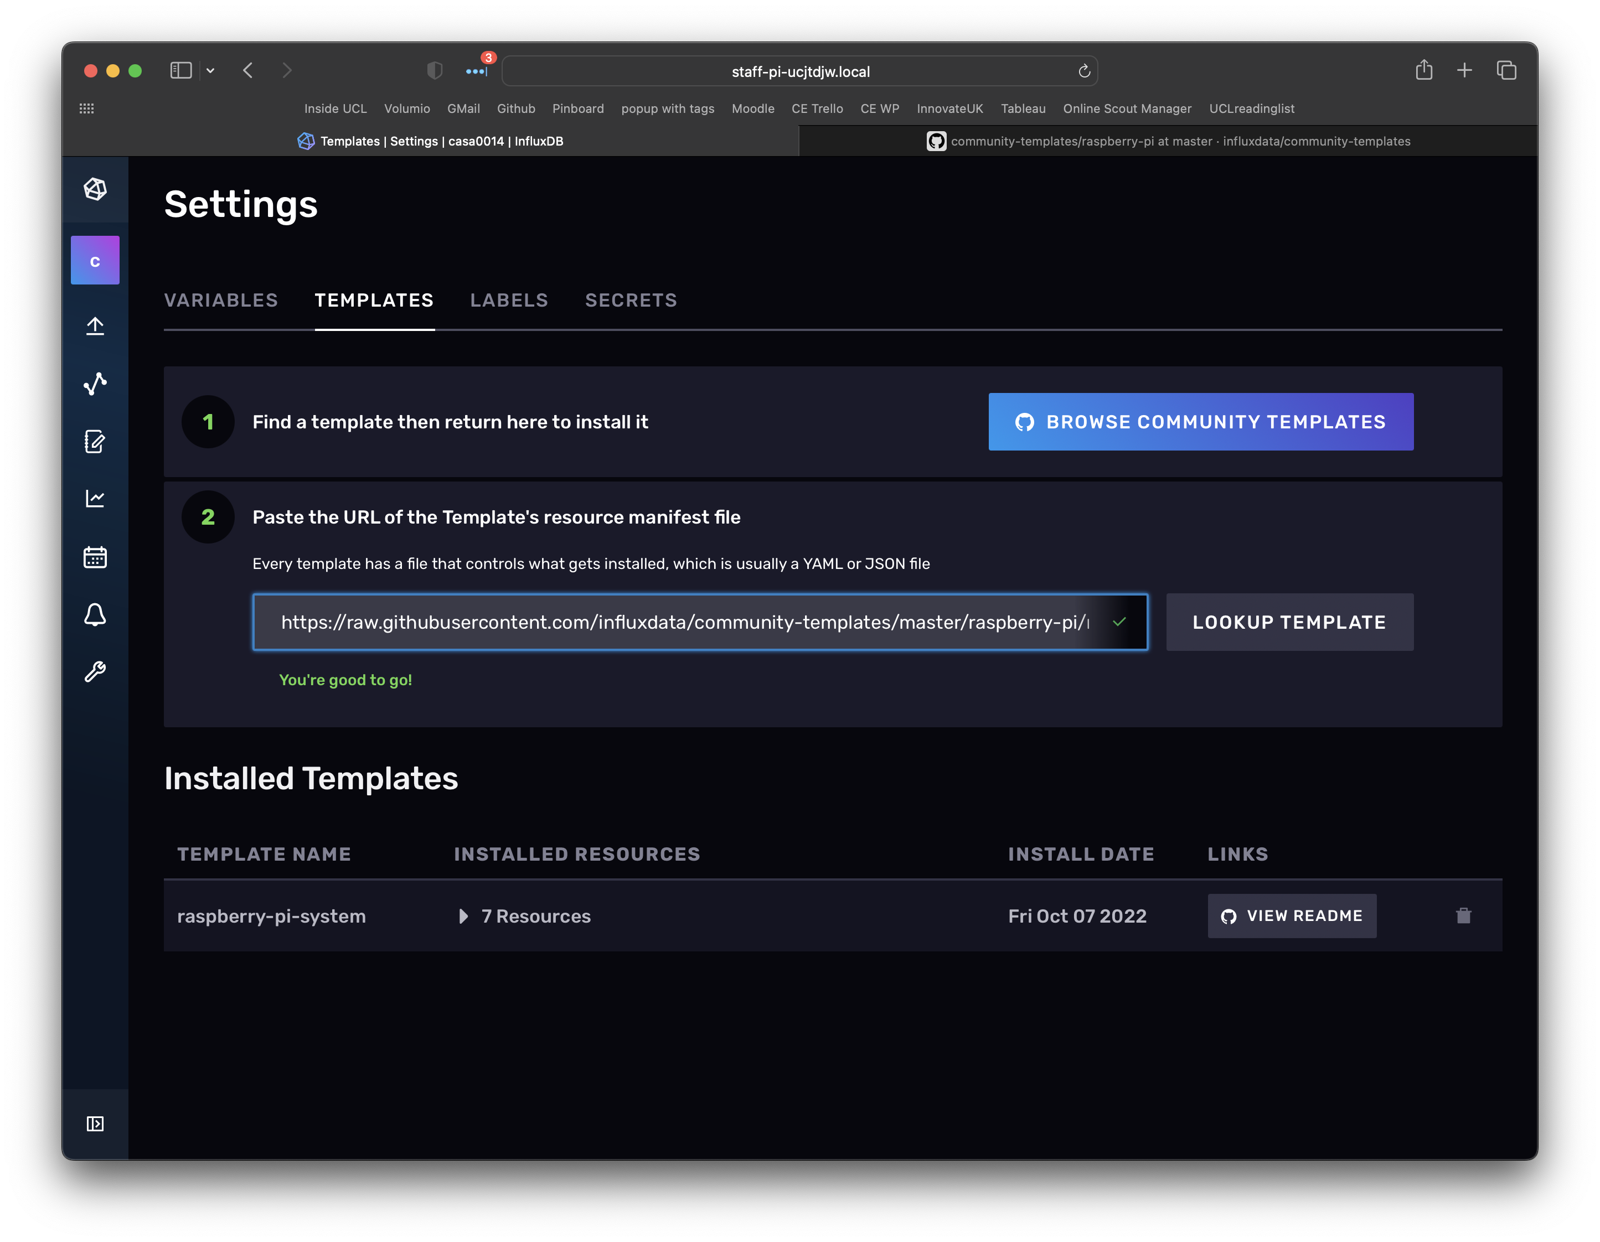
Task: Select the Templates tab
Action: [x=374, y=300]
